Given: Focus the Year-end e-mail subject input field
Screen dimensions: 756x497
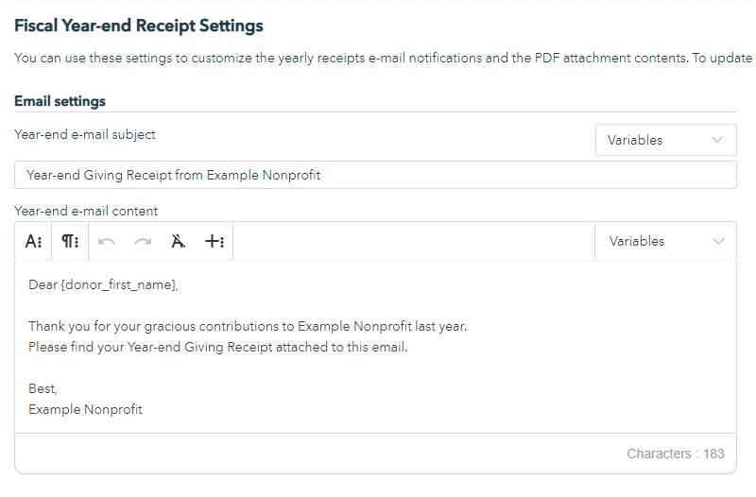Looking at the screenshot, I should click(375, 175).
